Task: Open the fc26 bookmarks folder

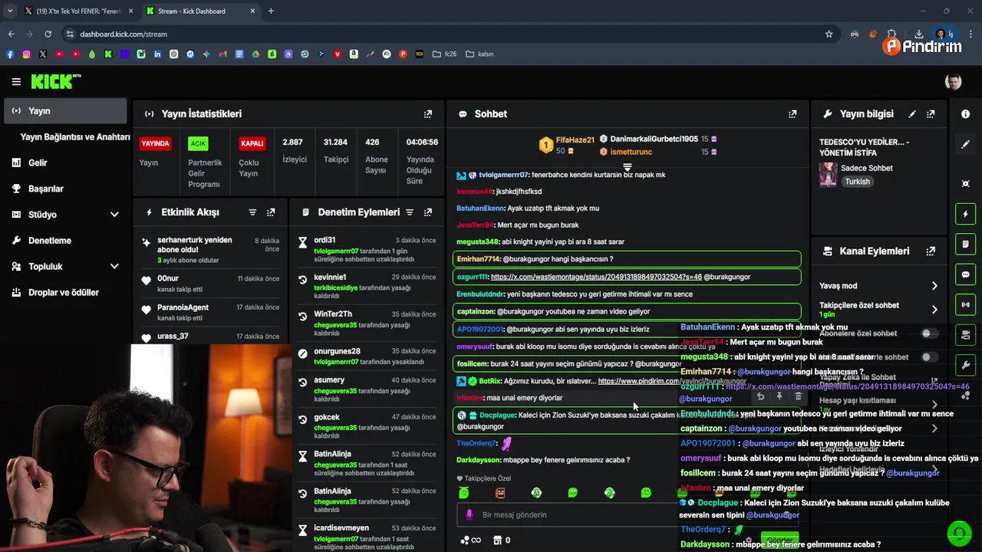Action: pyautogui.click(x=444, y=54)
